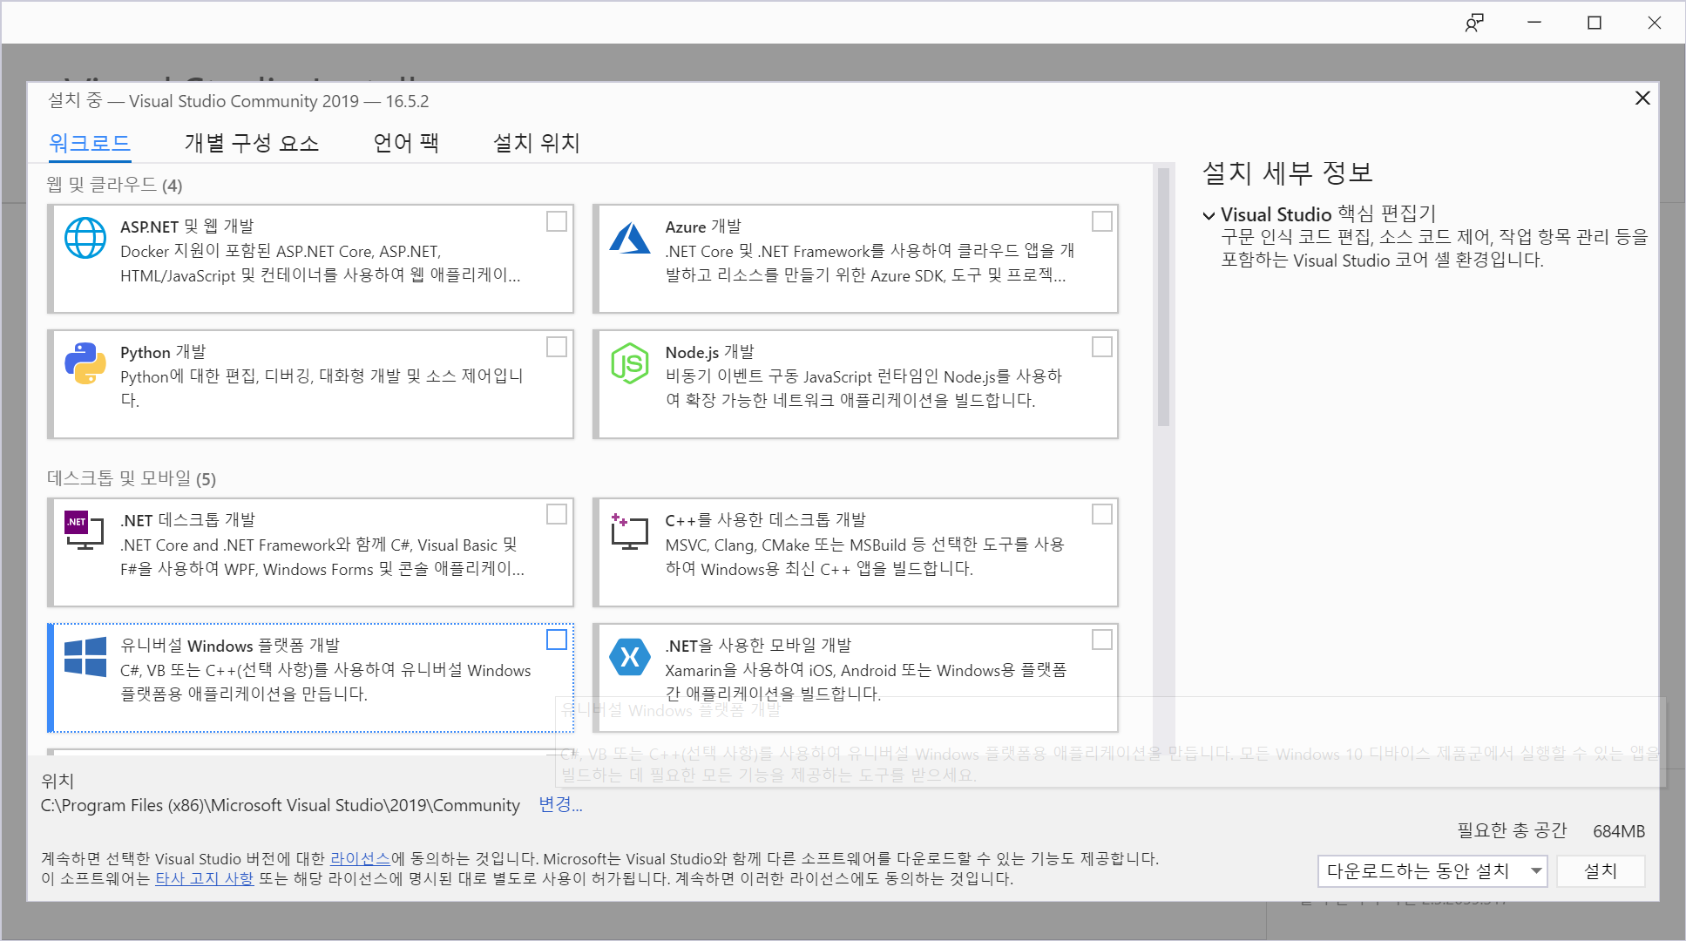Check the Python 개발 workload checkbox
This screenshot has height=941, width=1686.
click(556, 347)
